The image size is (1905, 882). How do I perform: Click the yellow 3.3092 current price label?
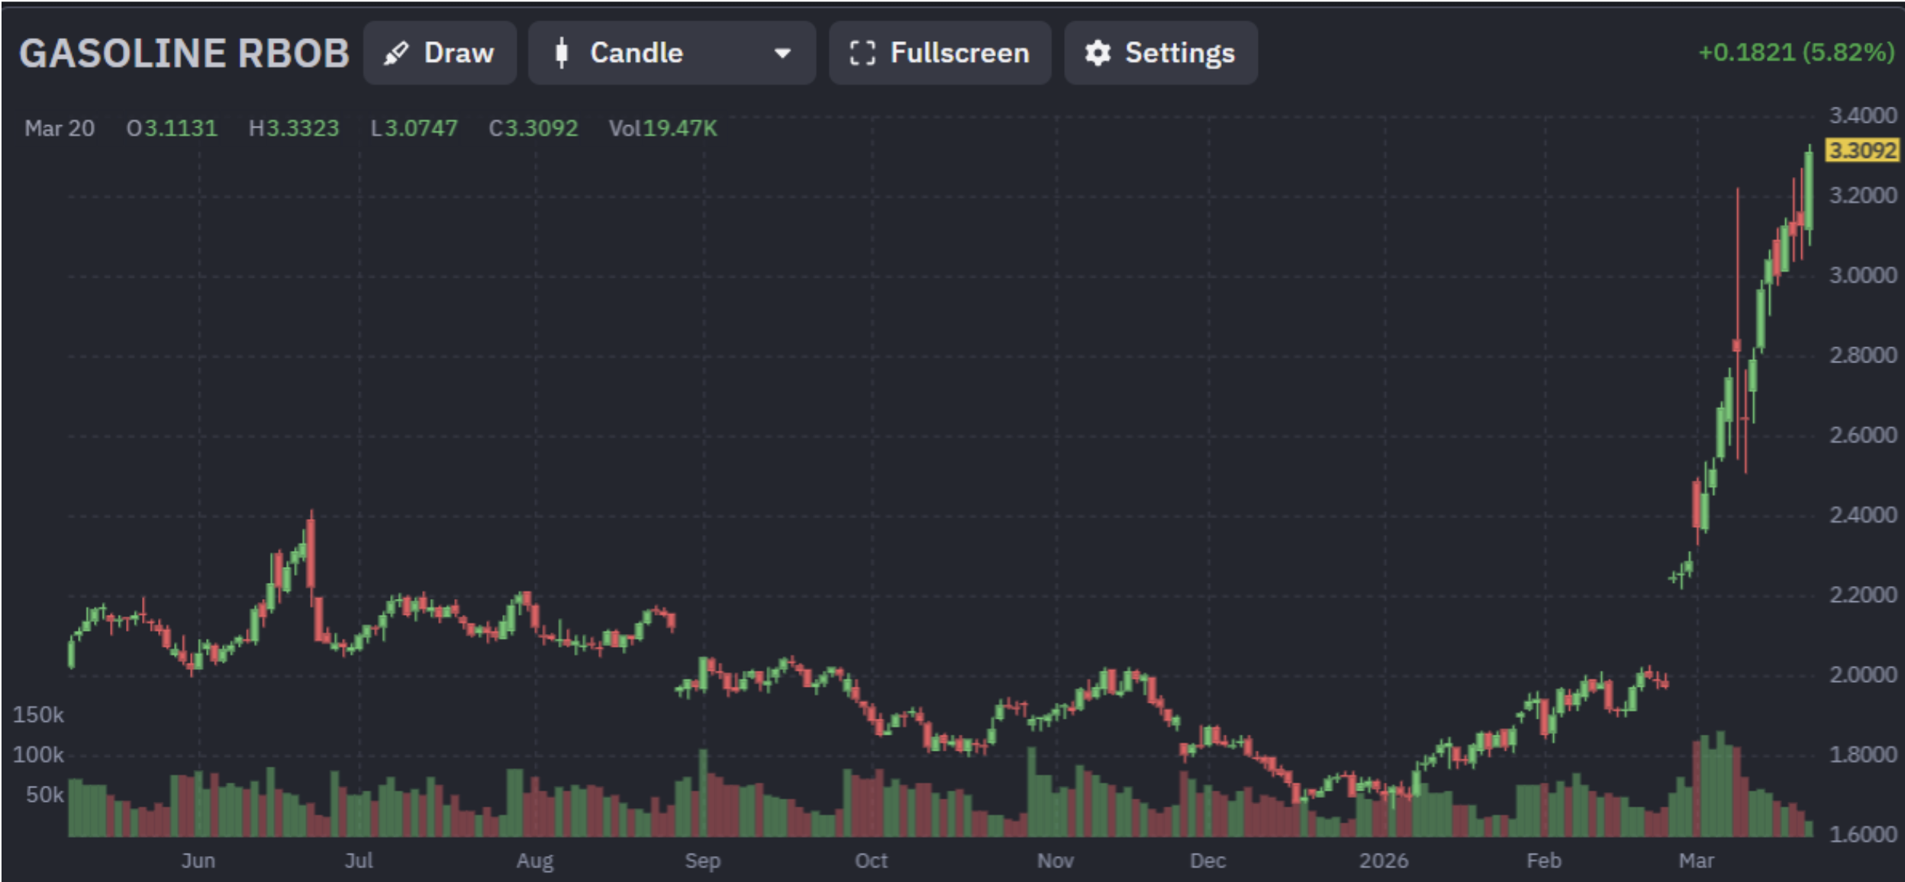(1861, 150)
